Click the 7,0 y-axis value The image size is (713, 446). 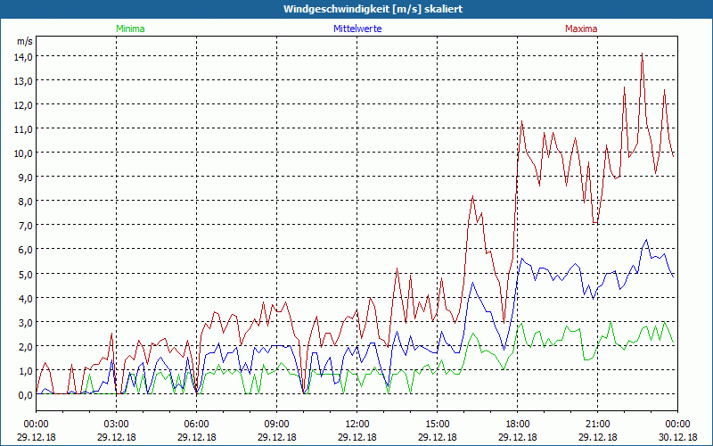25,226
